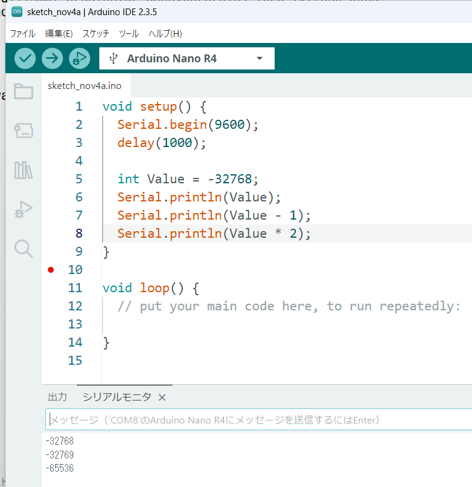Click line number 5 in the gutter
This screenshot has height=487, width=472.
79,179
